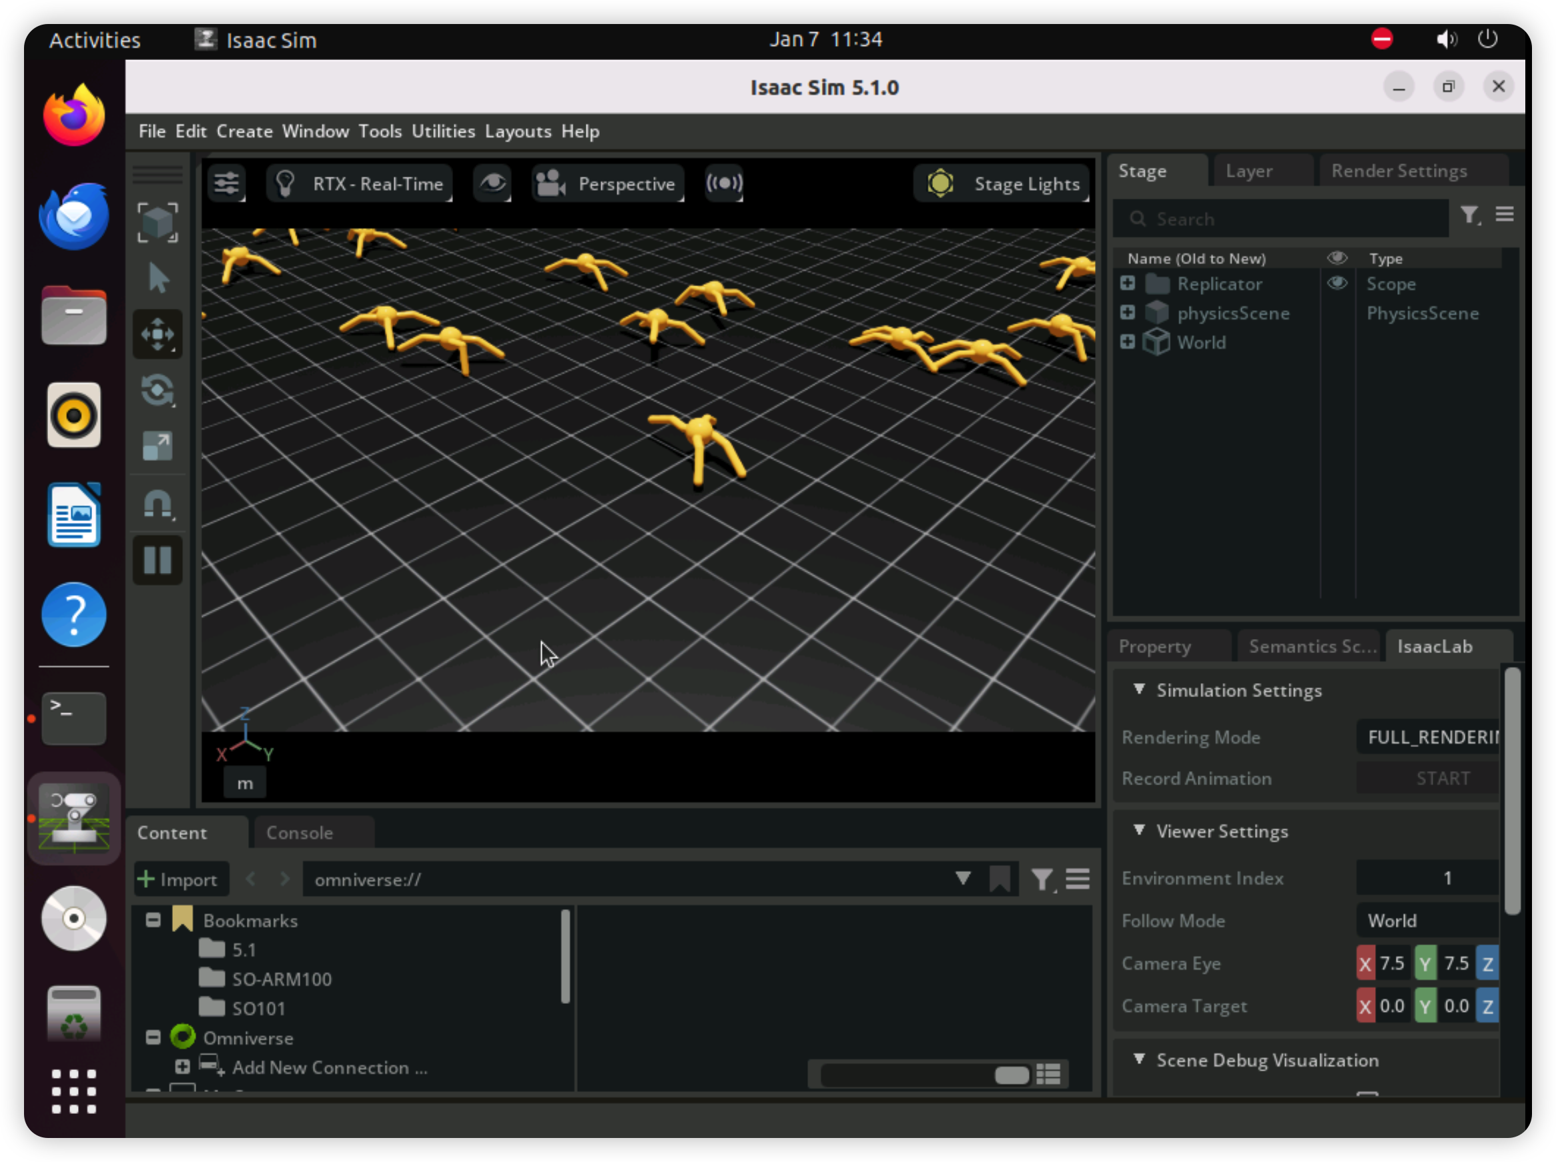The height and width of the screenshot is (1162, 1556).
Task: Click the Import button
Action: tap(180, 879)
